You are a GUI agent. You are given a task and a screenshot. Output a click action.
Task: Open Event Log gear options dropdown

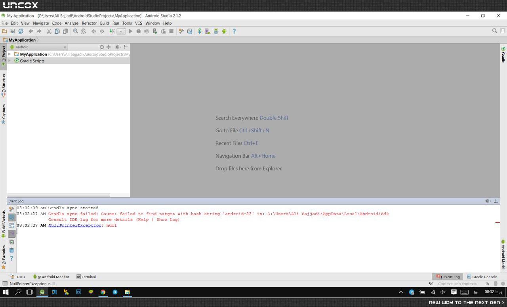488,201
